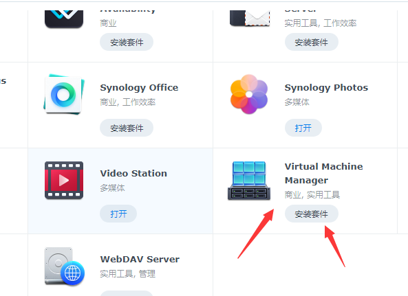Click the Video Station film icon

click(x=64, y=180)
